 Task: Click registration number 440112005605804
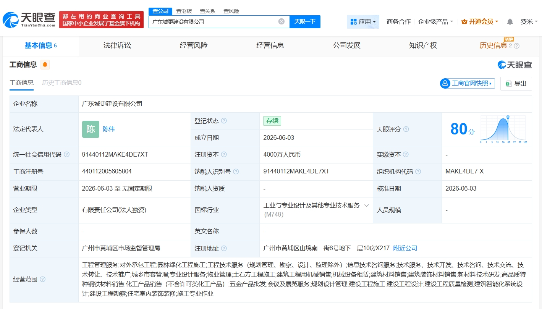107,171
